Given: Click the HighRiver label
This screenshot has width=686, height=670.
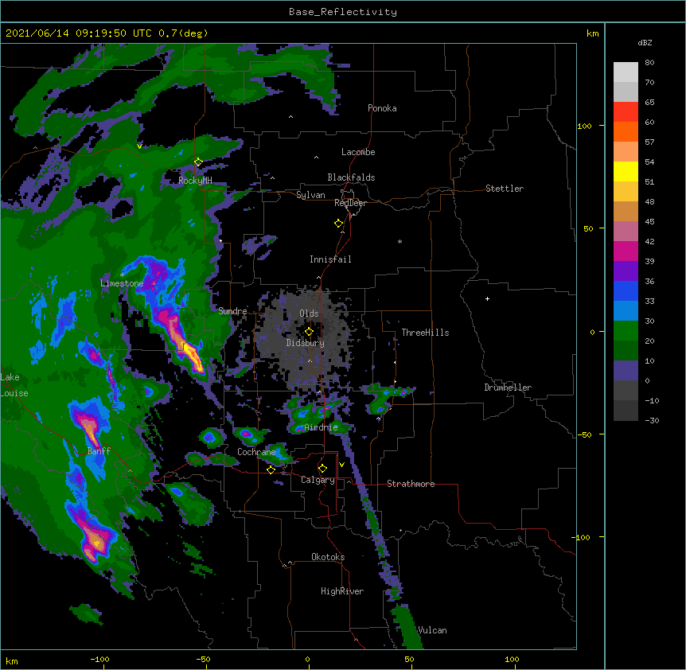Looking at the screenshot, I should point(342,591).
